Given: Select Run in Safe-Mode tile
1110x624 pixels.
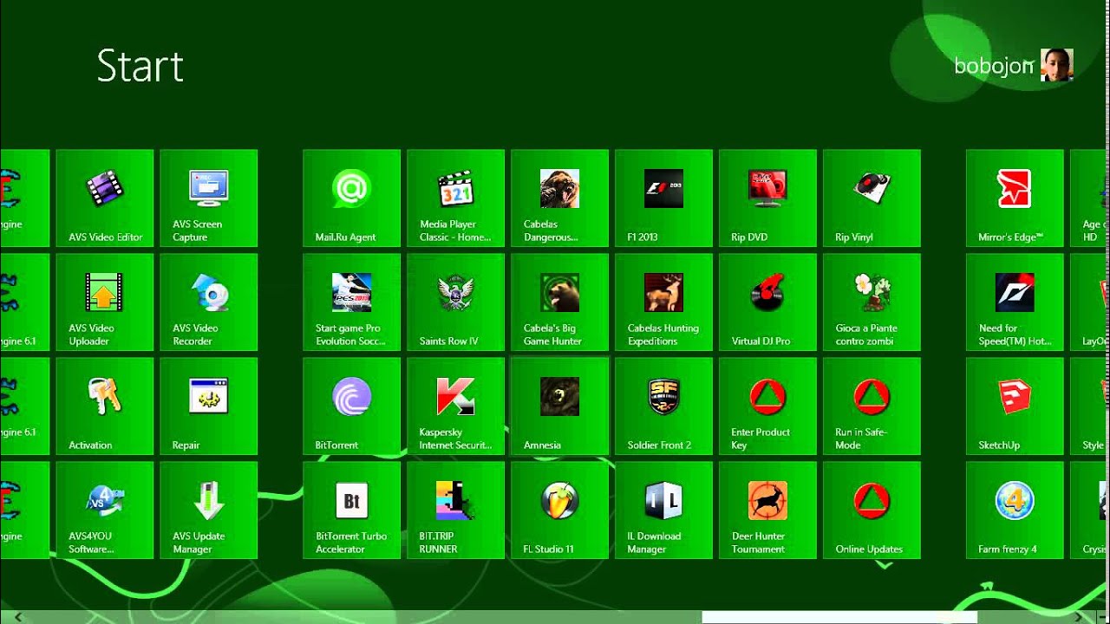Looking at the screenshot, I should click(x=872, y=406).
